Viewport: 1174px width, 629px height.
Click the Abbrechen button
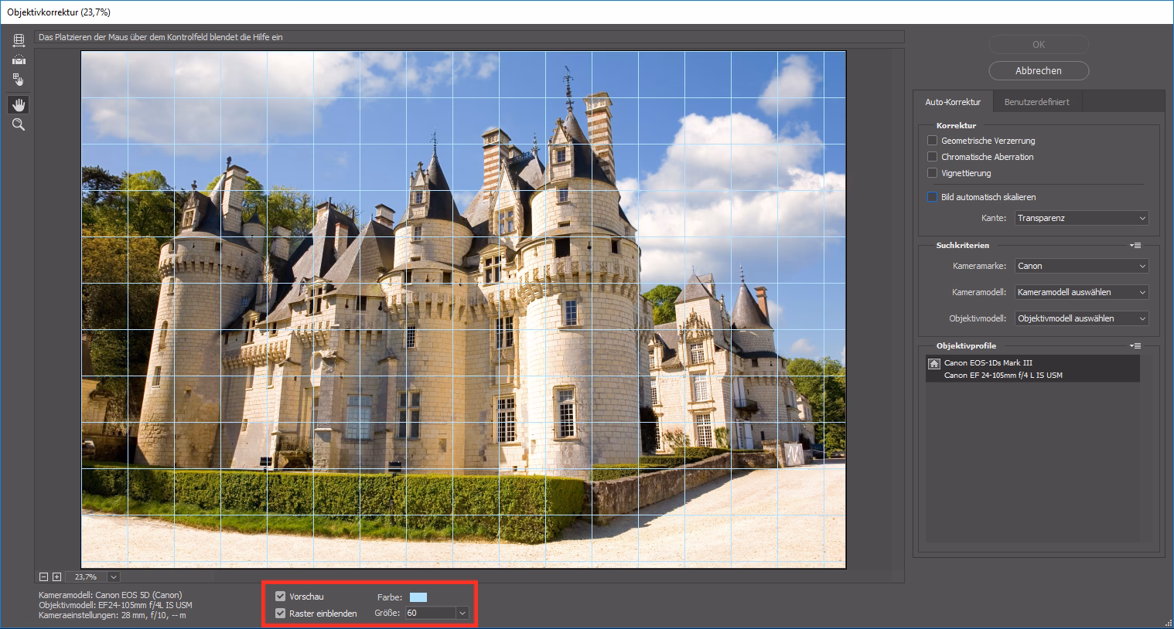coord(1038,70)
